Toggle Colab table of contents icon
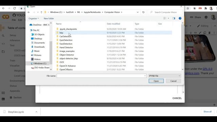The width and height of the screenshot is (217, 122). click(x=3, y=28)
